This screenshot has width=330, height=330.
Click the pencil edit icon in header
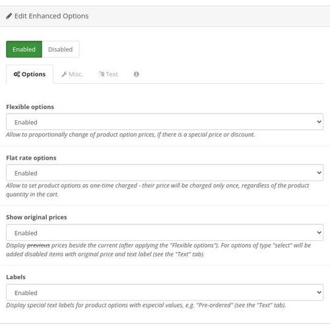(x=9, y=16)
